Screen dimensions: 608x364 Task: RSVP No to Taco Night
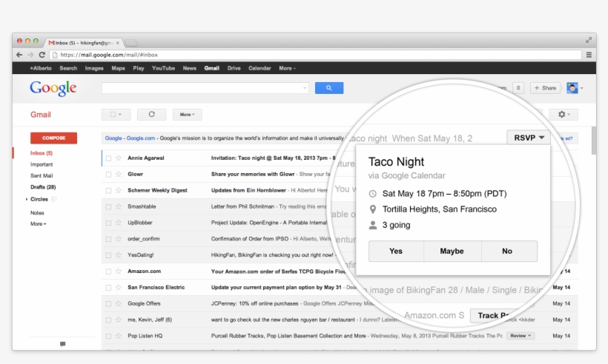tap(509, 251)
